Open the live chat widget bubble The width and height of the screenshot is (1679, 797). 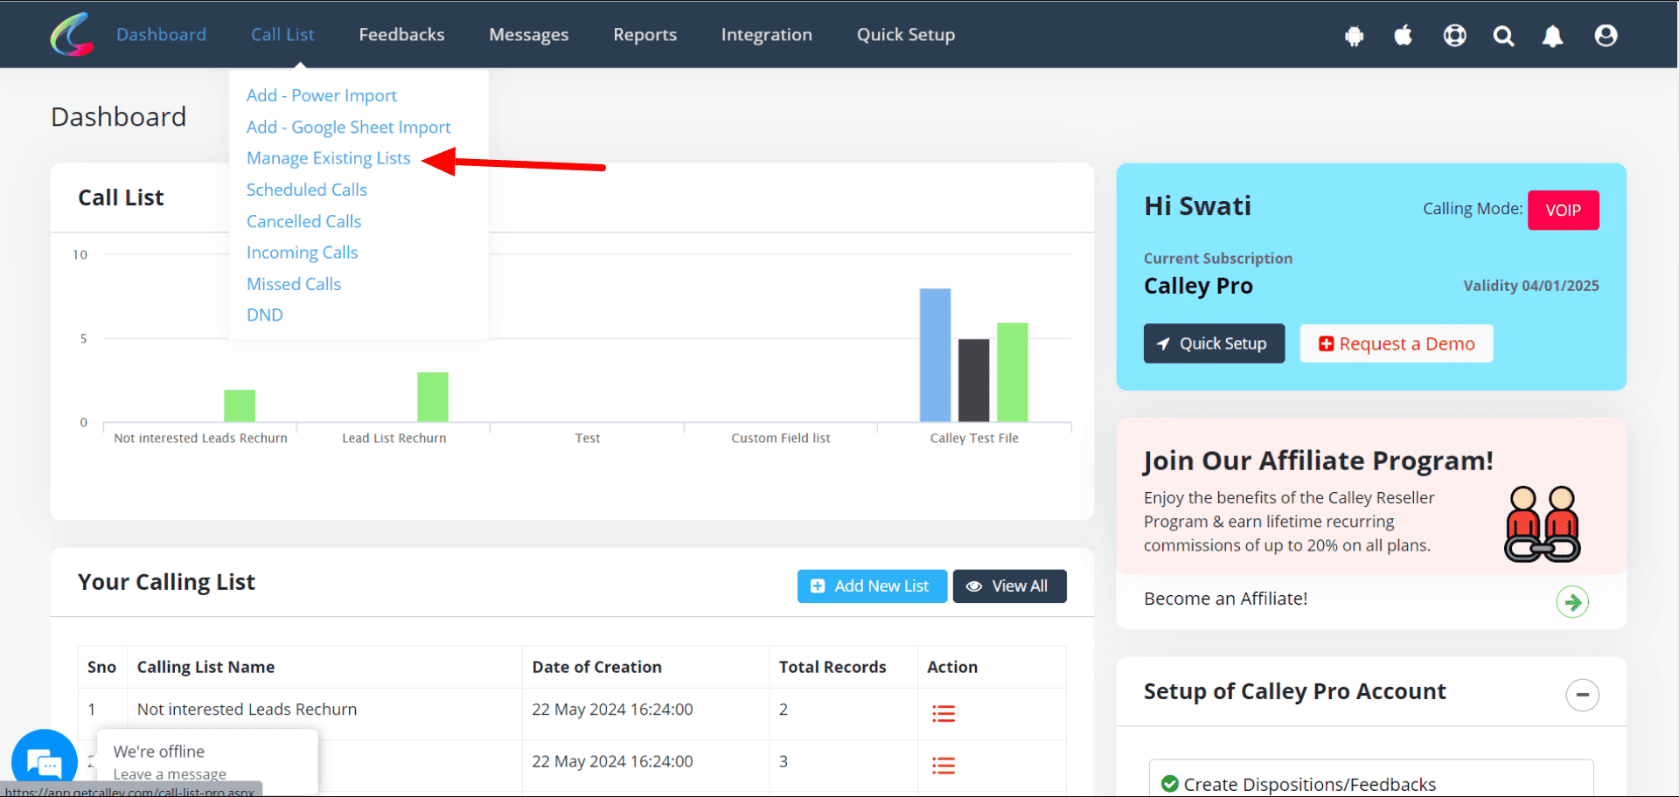pyautogui.click(x=44, y=759)
